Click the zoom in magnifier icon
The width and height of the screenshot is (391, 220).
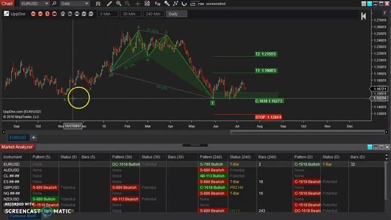tap(119, 4)
